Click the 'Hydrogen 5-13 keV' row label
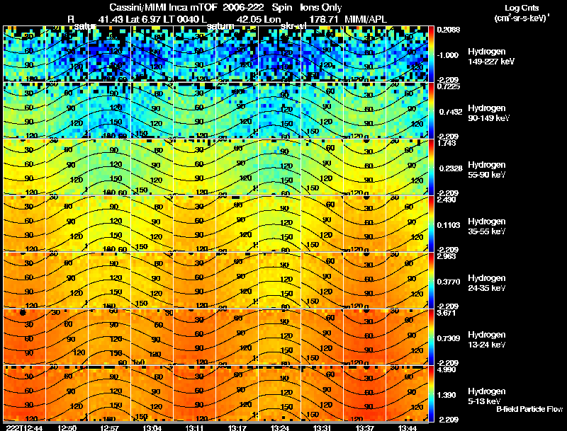Image resolution: width=567 pixels, height=431 pixels. (x=487, y=396)
